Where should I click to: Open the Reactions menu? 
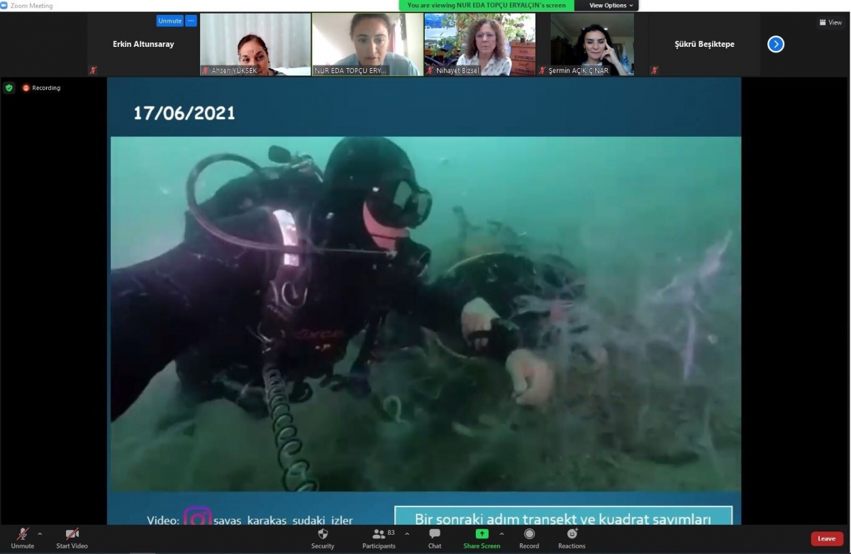click(x=572, y=535)
